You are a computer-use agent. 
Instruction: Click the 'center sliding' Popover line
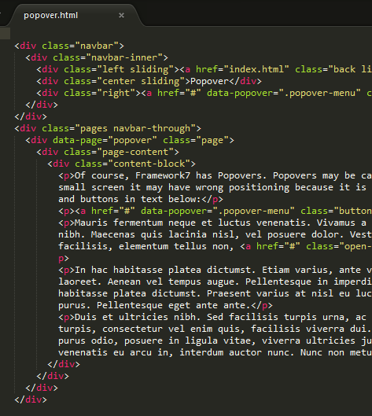coord(149,81)
